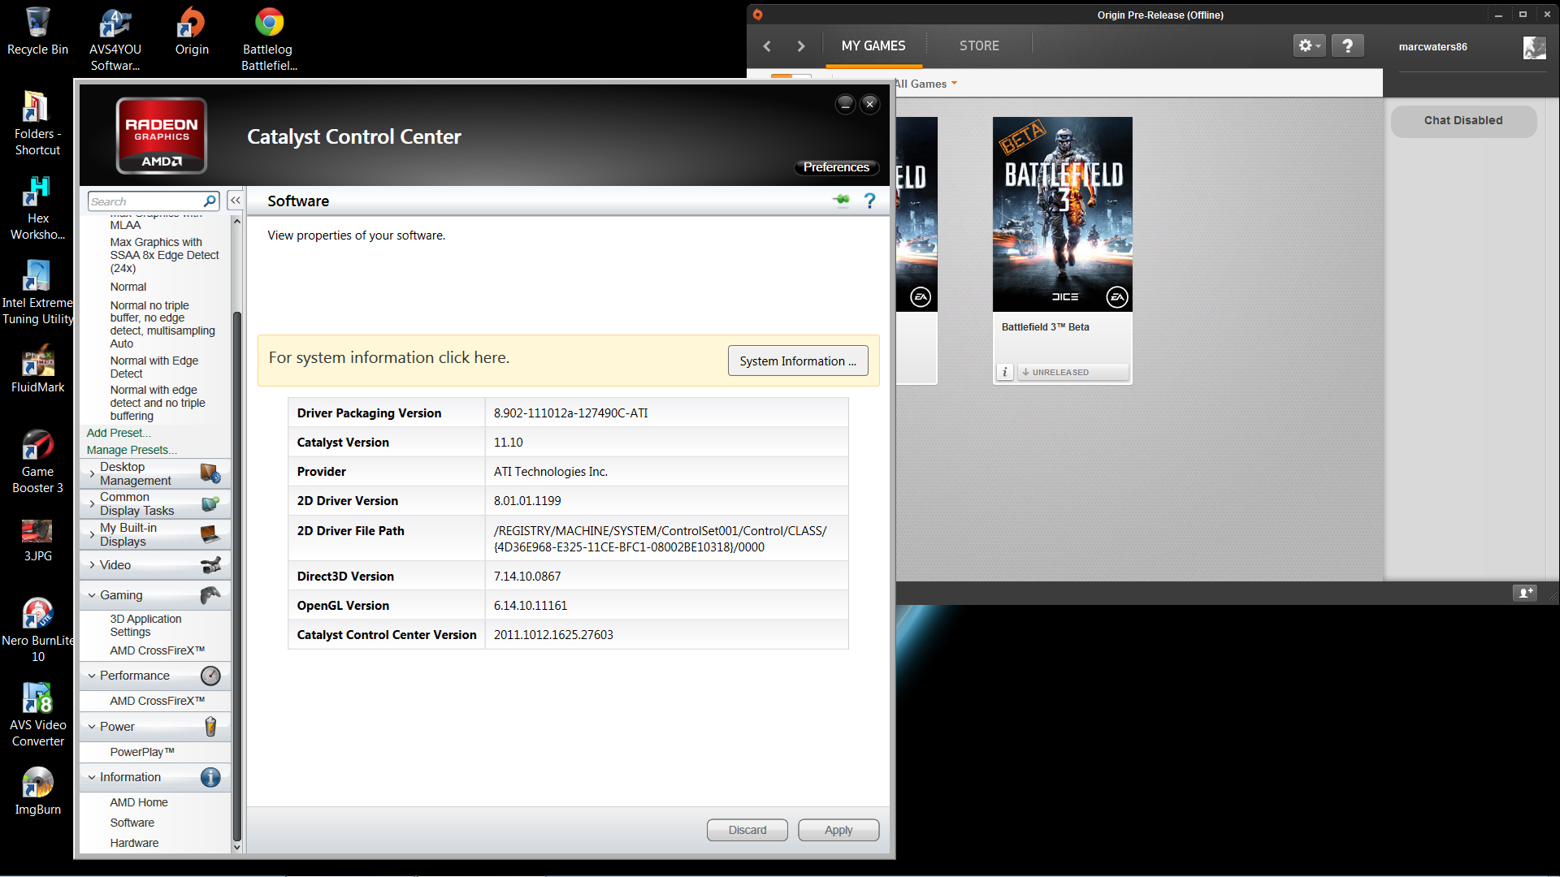1560x877 pixels.
Task: Click the Chat Disabled button in Origin
Action: (x=1463, y=120)
